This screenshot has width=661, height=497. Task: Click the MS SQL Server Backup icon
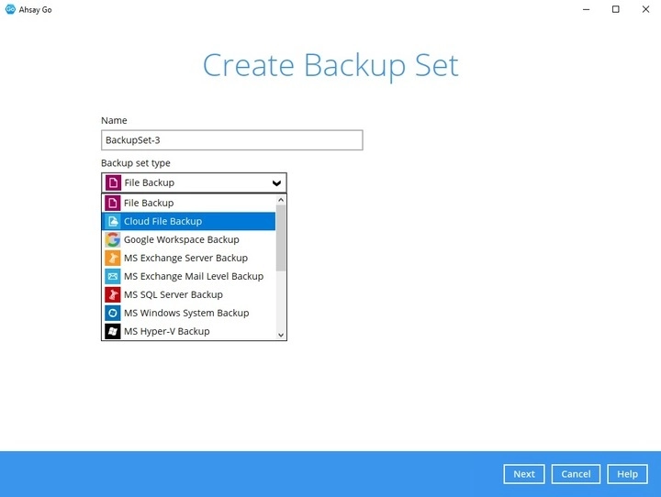pyautogui.click(x=113, y=295)
